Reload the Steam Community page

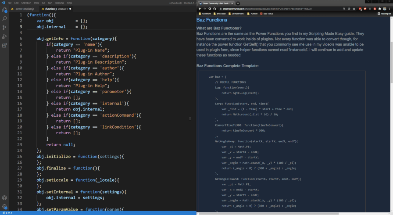pos(210,9)
